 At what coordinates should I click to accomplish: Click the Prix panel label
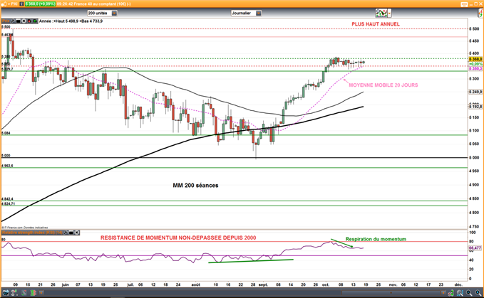point(6,21)
